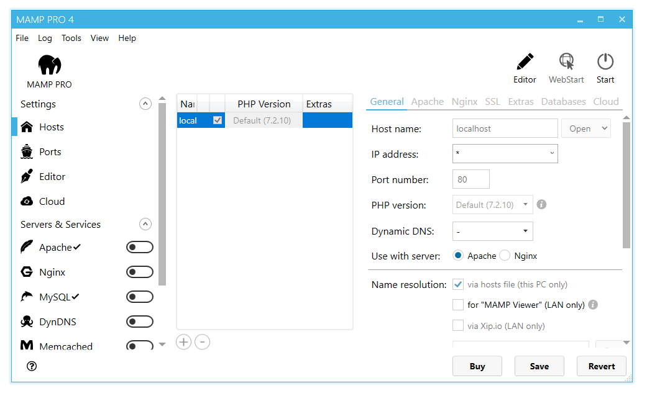Click the remove host minus icon
The width and height of the screenshot is (647, 396).
pyautogui.click(x=202, y=342)
